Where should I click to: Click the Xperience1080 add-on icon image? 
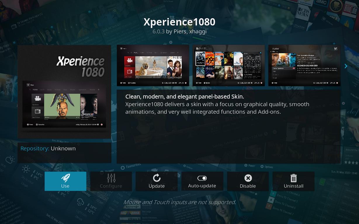tap(64, 92)
